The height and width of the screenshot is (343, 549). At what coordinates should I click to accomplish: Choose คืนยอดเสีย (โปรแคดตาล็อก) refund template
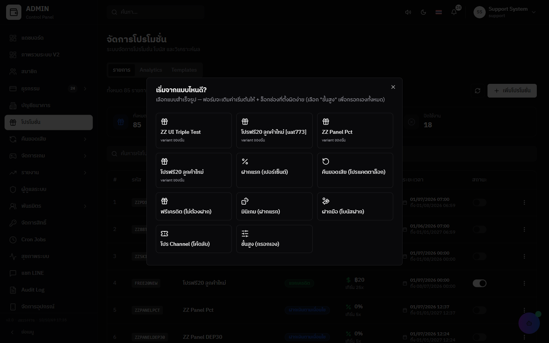(x=355, y=170)
